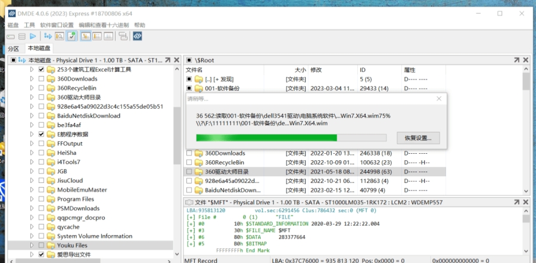Viewport: 536px width, 263px height.
Task: Open the 软件窗口设置 menu
Action: pos(57,25)
